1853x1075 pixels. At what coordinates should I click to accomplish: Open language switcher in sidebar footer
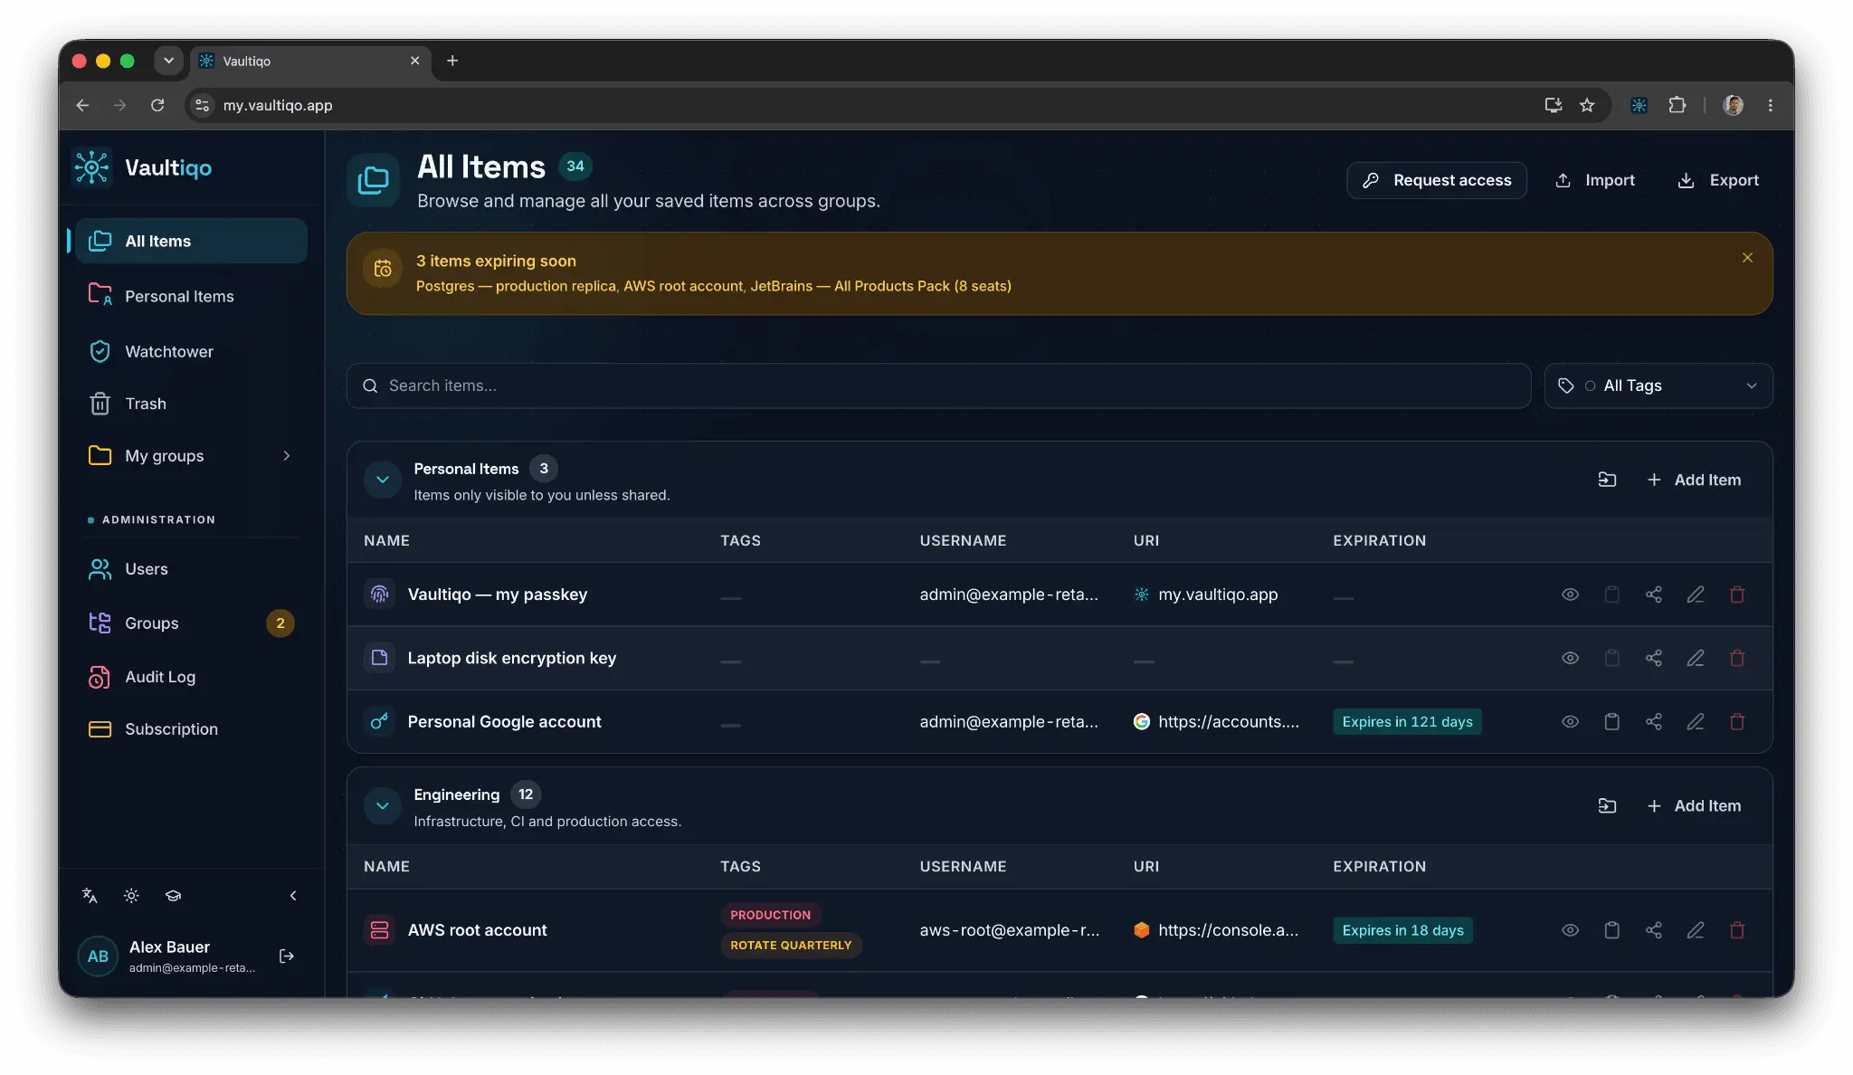[90, 896]
